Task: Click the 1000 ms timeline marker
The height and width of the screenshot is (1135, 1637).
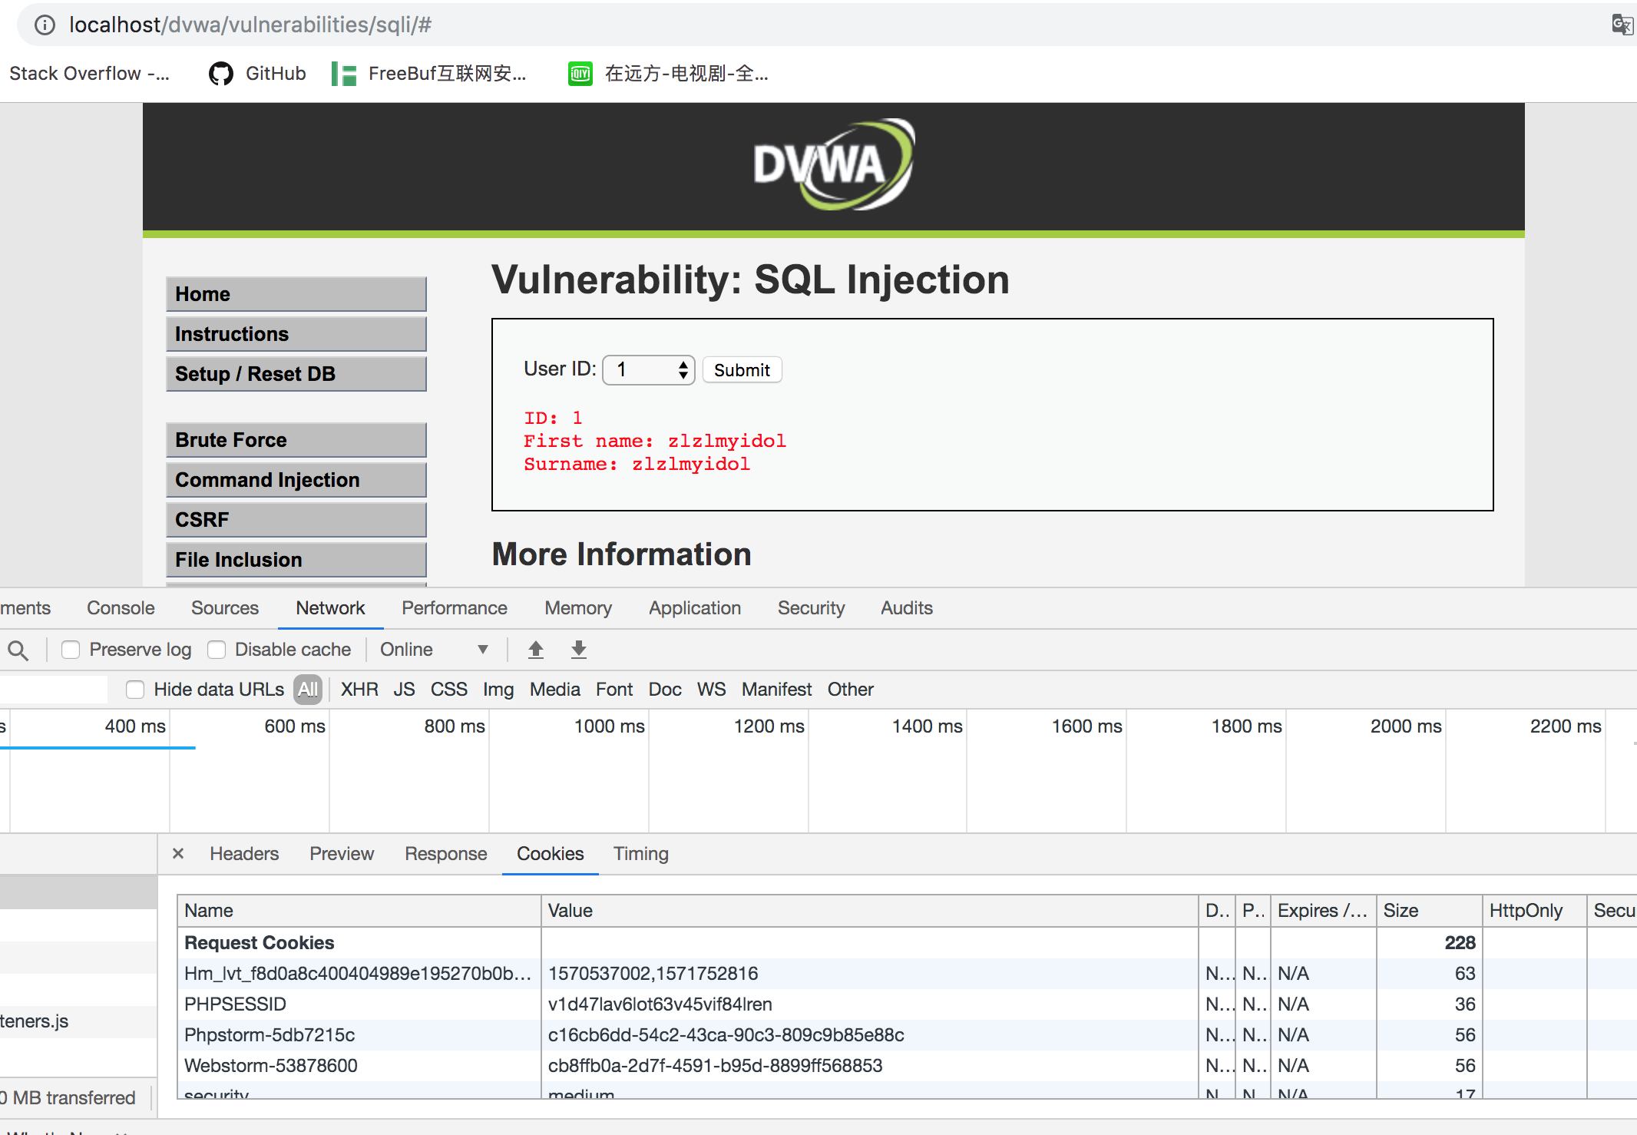Action: pos(610,726)
